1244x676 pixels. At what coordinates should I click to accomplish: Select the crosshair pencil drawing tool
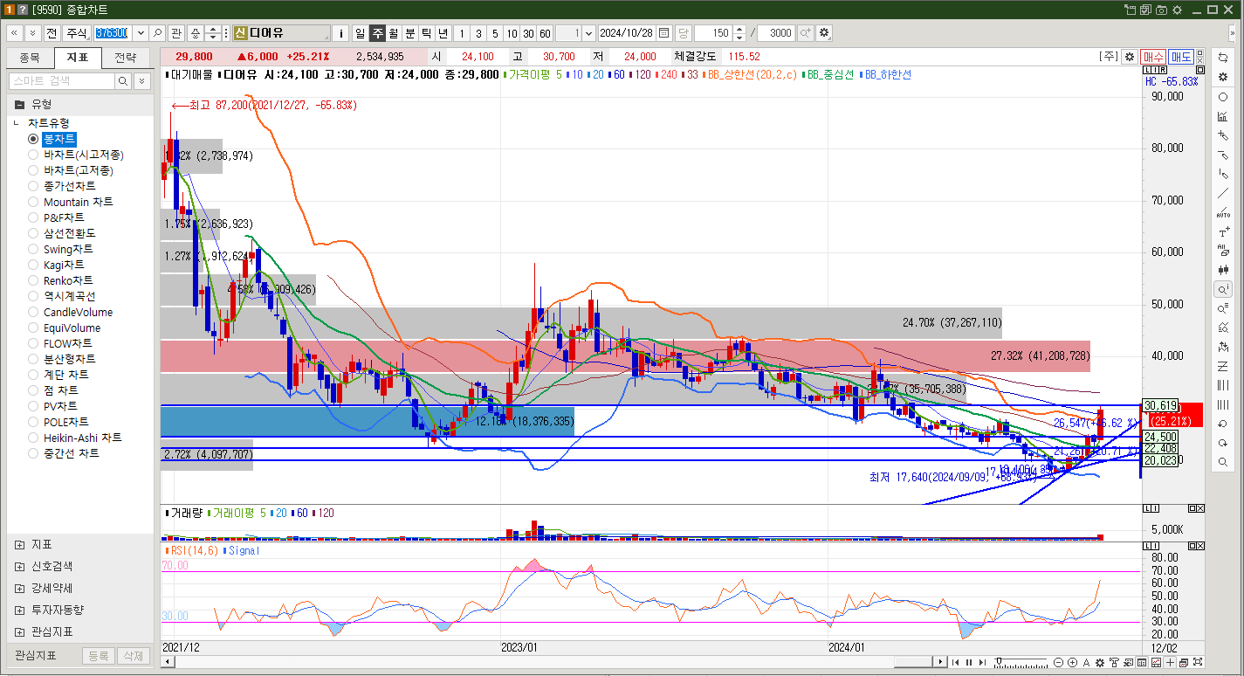coord(1223,135)
